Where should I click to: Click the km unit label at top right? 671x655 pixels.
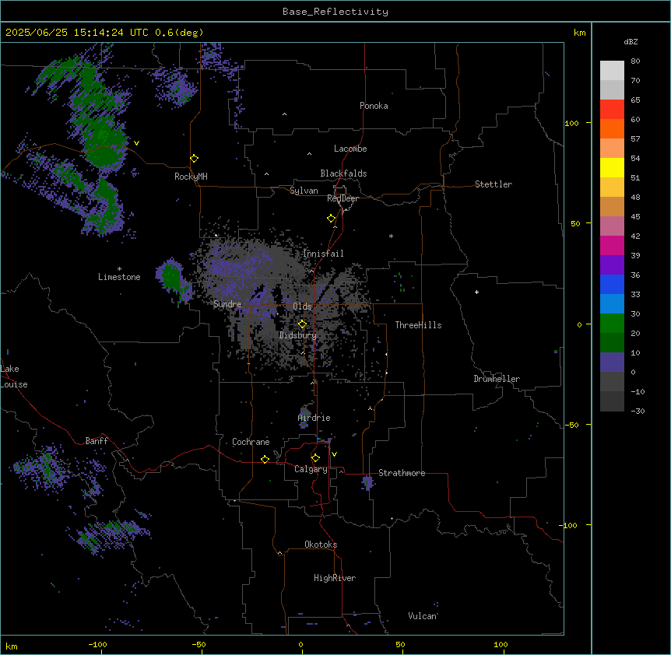click(x=580, y=33)
